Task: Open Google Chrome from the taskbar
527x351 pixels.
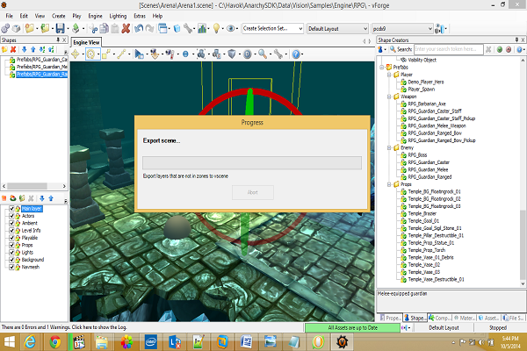Action: (55, 342)
